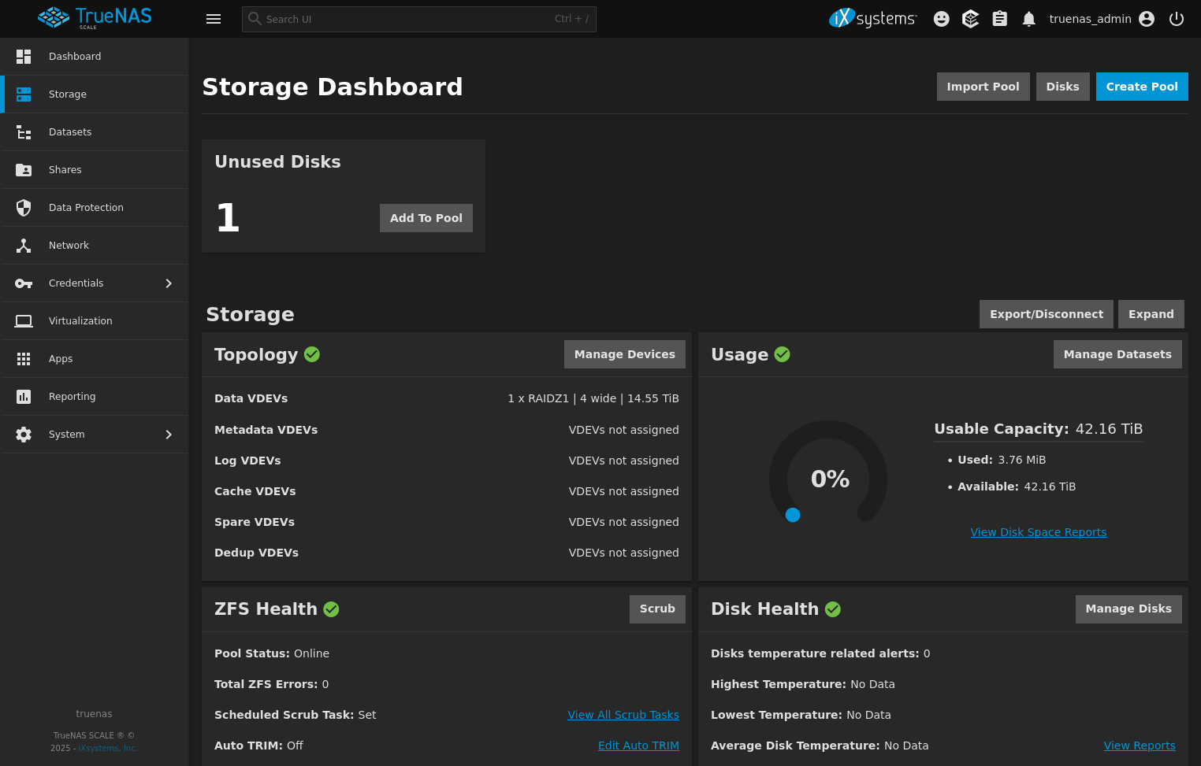Expand the System sidebar section
1201x766 pixels.
point(95,434)
